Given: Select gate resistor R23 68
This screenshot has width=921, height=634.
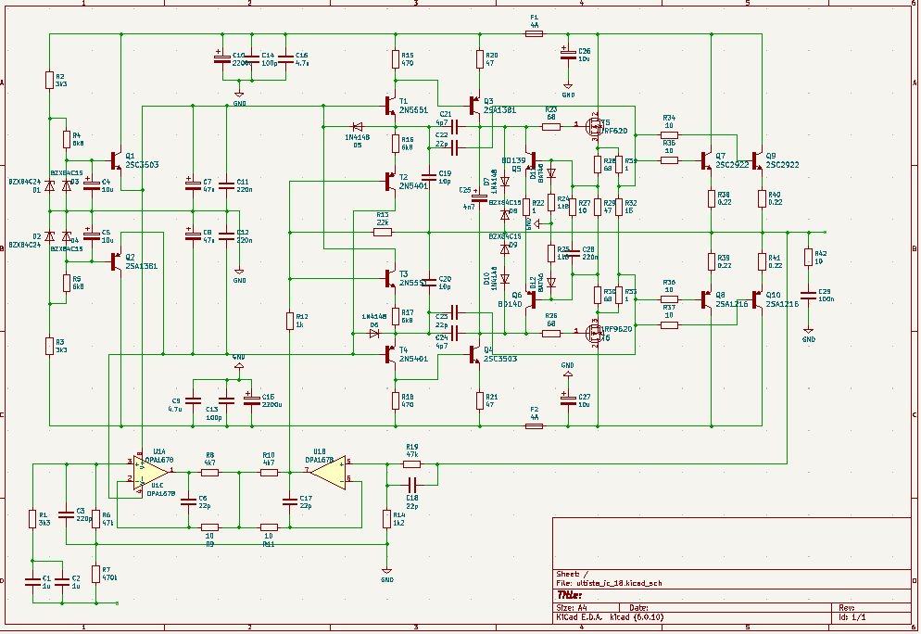Looking at the screenshot, I should click(x=551, y=126).
